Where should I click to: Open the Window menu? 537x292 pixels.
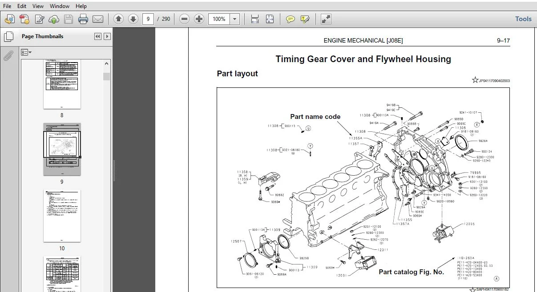[x=60, y=6]
